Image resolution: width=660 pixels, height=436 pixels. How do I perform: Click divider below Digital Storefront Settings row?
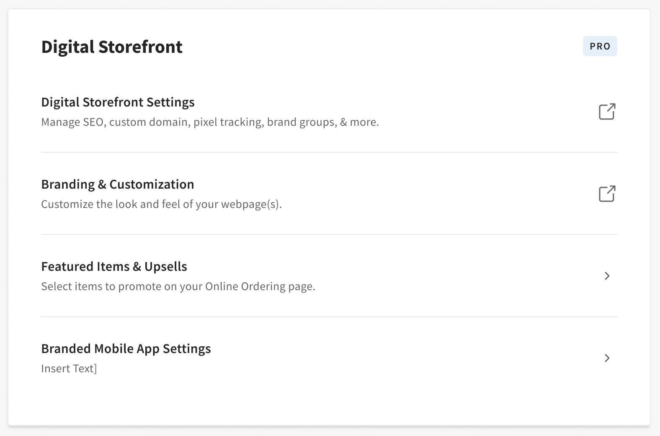click(x=329, y=152)
